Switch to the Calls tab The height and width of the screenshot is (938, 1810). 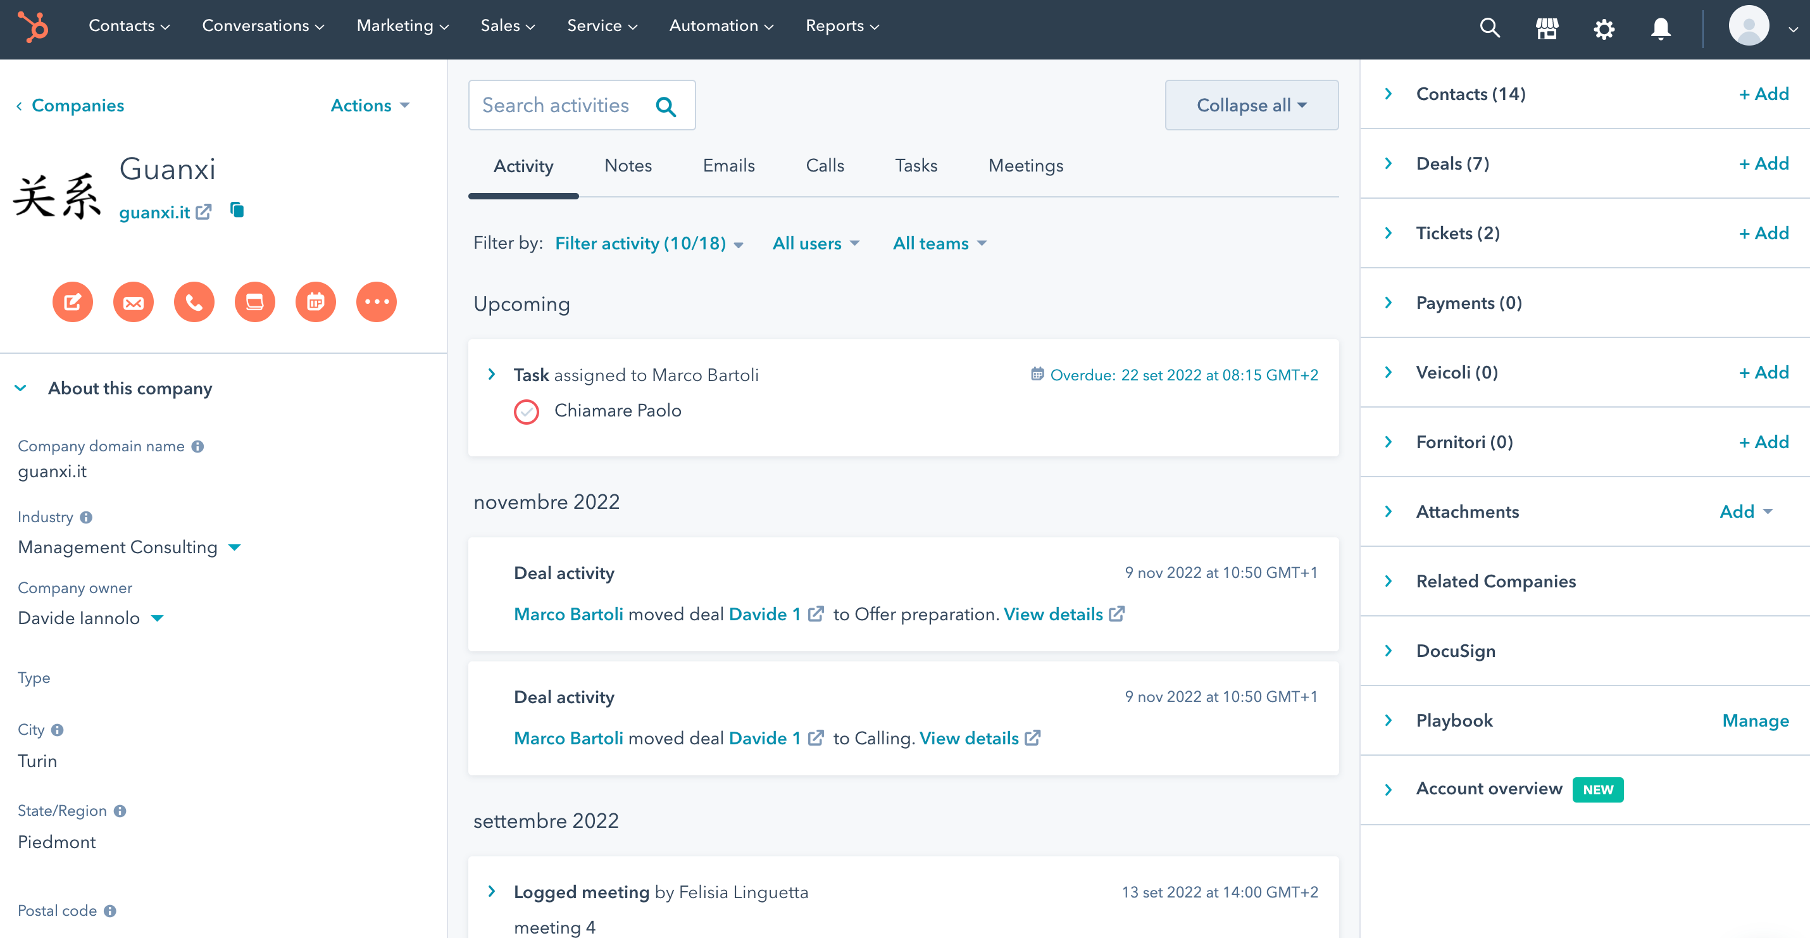click(x=825, y=166)
